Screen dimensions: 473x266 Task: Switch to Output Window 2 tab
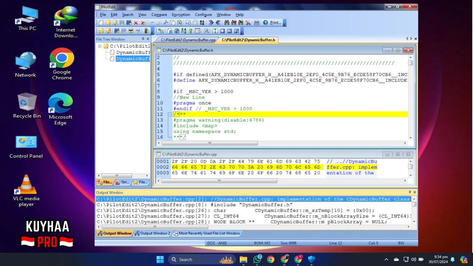pyautogui.click(x=152, y=233)
